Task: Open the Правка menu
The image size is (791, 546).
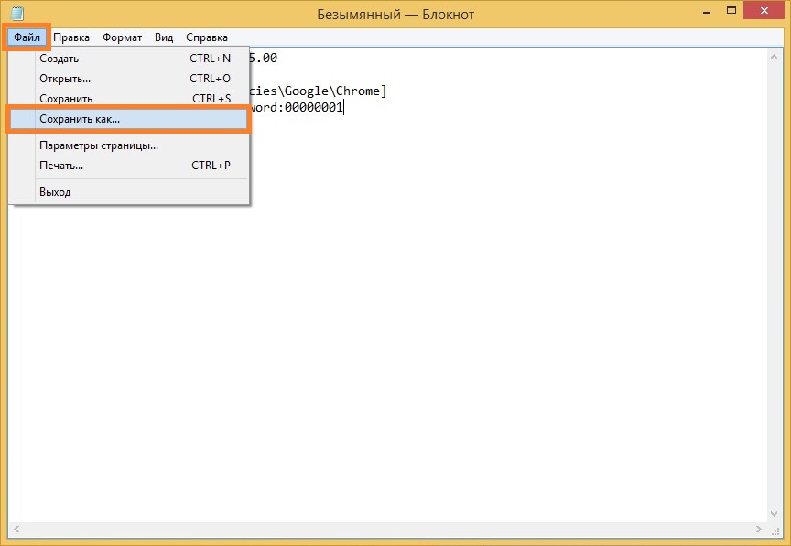Action: click(71, 37)
